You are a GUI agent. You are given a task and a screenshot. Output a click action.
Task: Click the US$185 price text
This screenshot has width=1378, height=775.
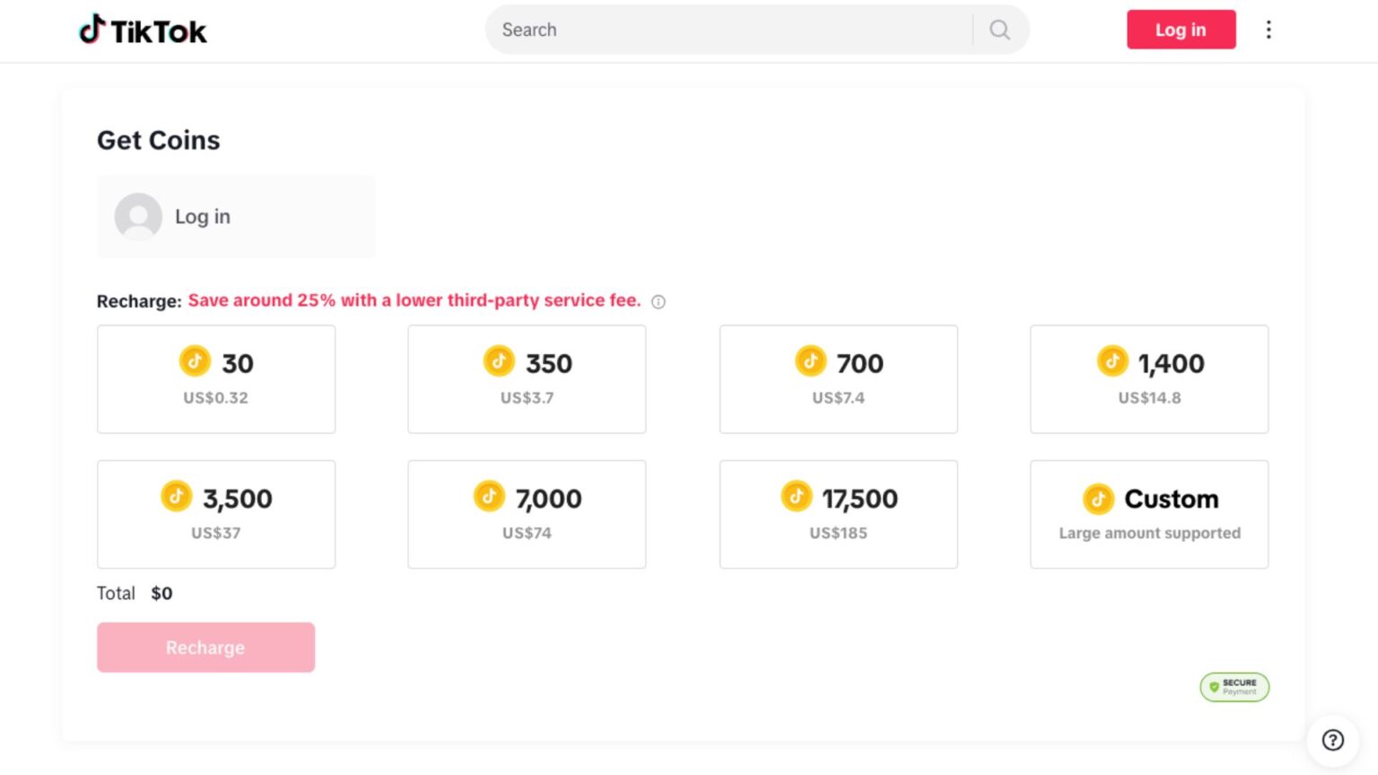tap(838, 533)
